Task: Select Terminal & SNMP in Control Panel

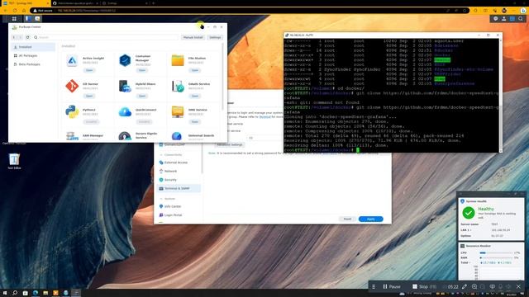Action: click(179, 189)
